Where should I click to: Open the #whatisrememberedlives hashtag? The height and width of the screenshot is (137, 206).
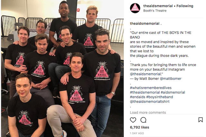click(151, 88)
